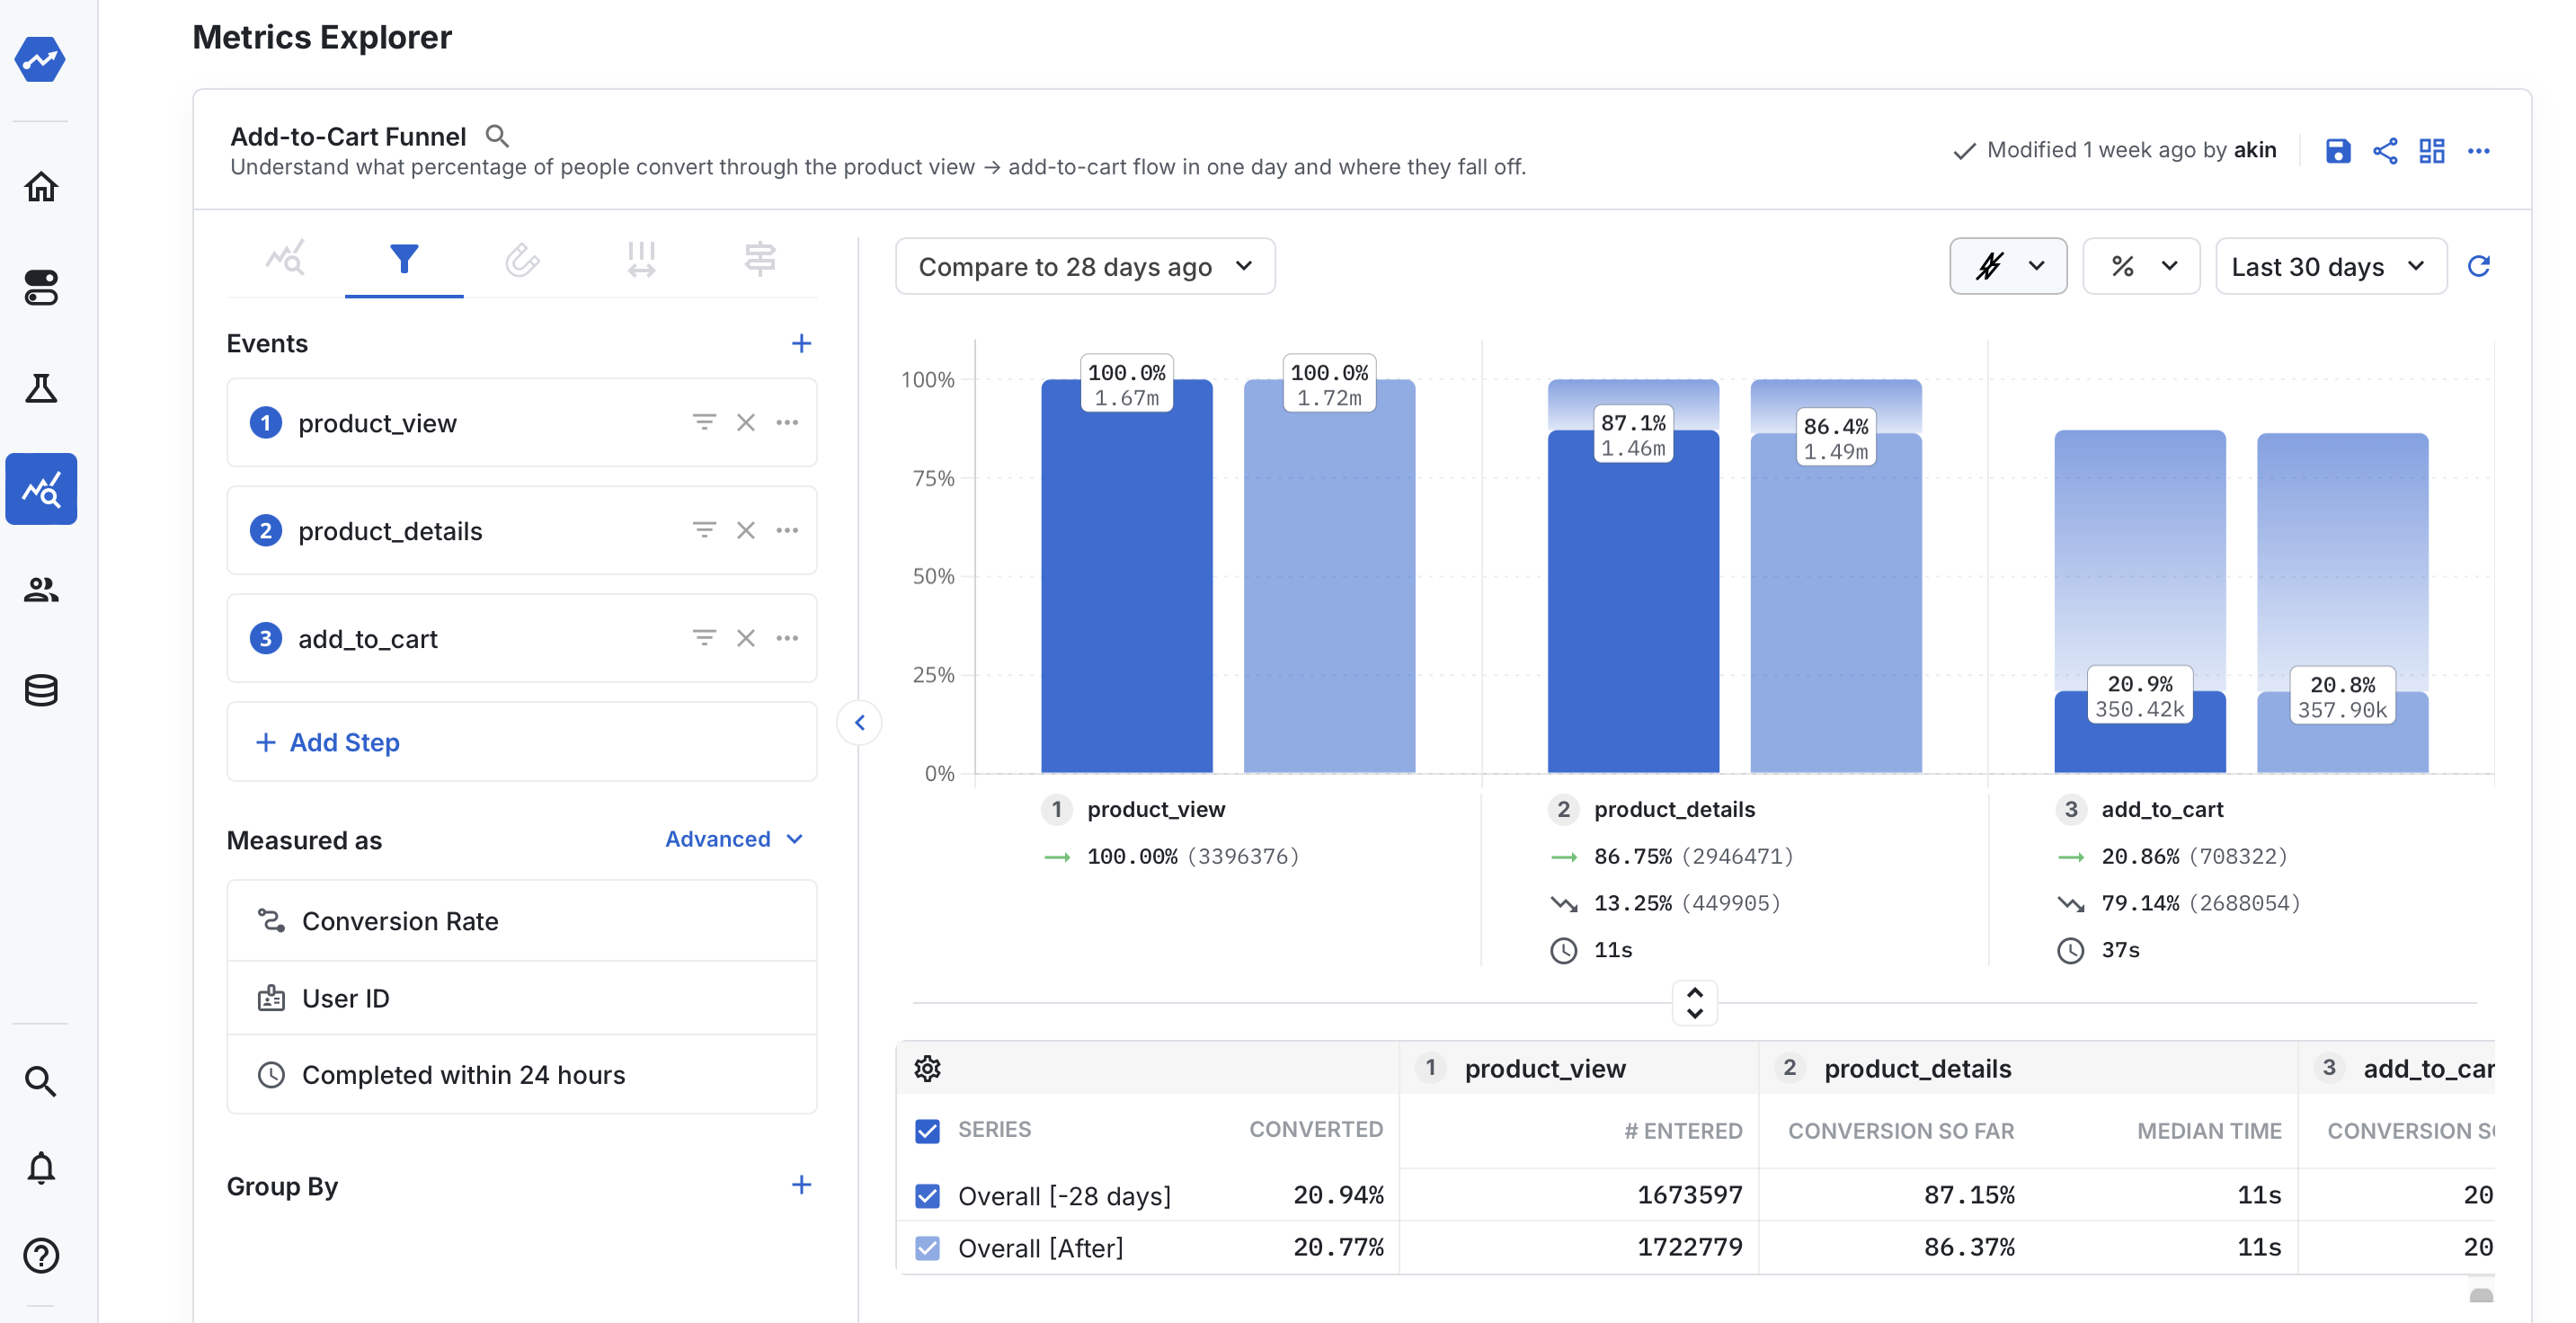
Task: Open the Feature Gates toggle icon
Action: [41, 288]
